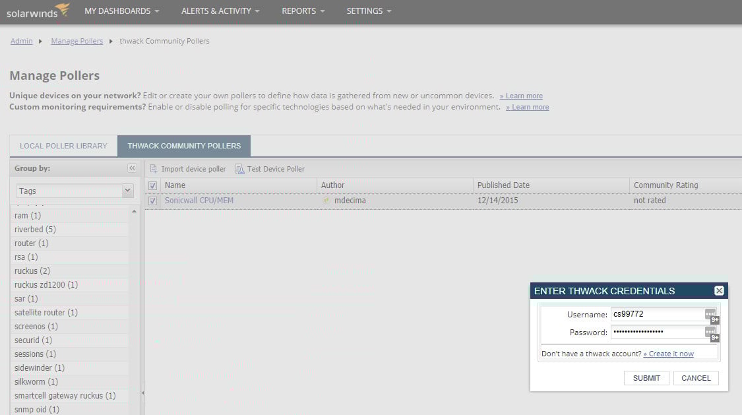The image size is (742, 415).
Task: Click Import device poller label
Action: point(193,169)
